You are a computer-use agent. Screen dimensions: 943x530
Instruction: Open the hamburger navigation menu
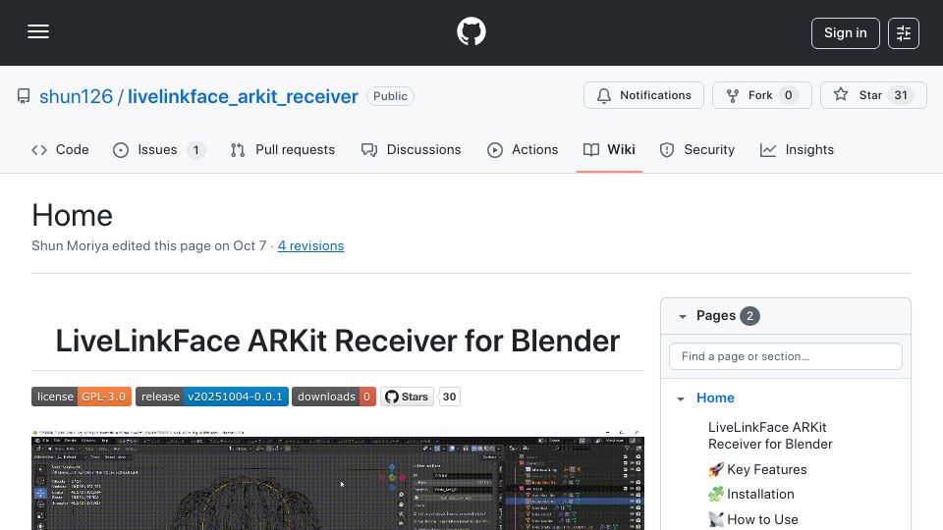38,31
